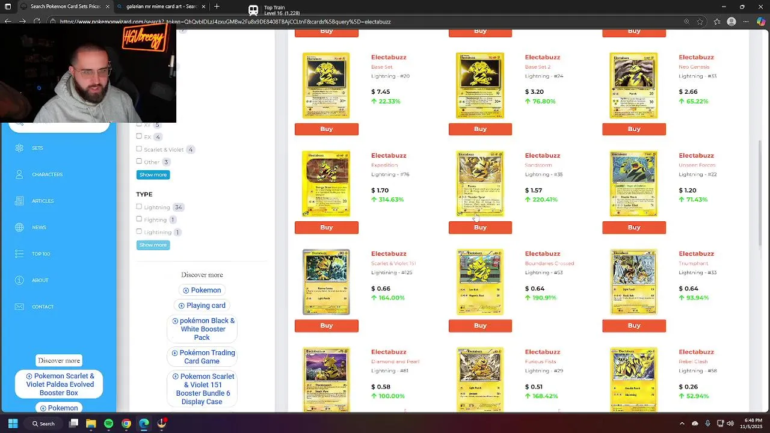The width and height of the screenshot is (770, 433).
Task: Open the Copilot icon in the browser toolbar
Action: [762, 22]
